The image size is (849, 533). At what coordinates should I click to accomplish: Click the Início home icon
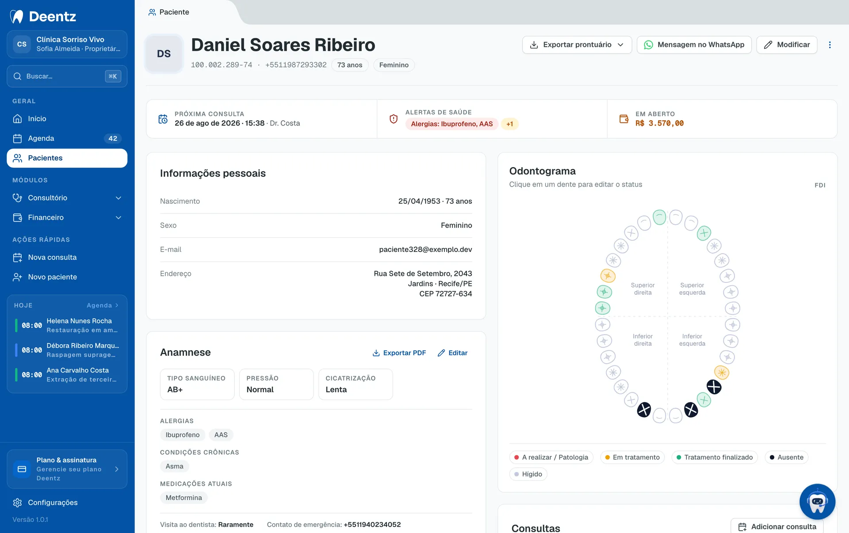click(x=17, y=118)
